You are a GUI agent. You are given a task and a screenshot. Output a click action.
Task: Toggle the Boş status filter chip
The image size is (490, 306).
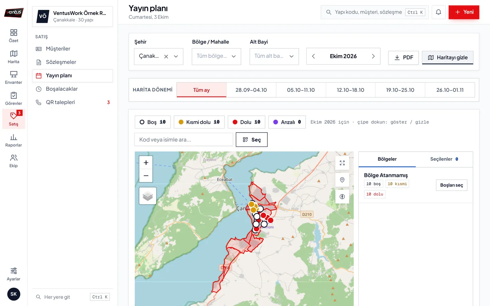[x=153, y=122]
